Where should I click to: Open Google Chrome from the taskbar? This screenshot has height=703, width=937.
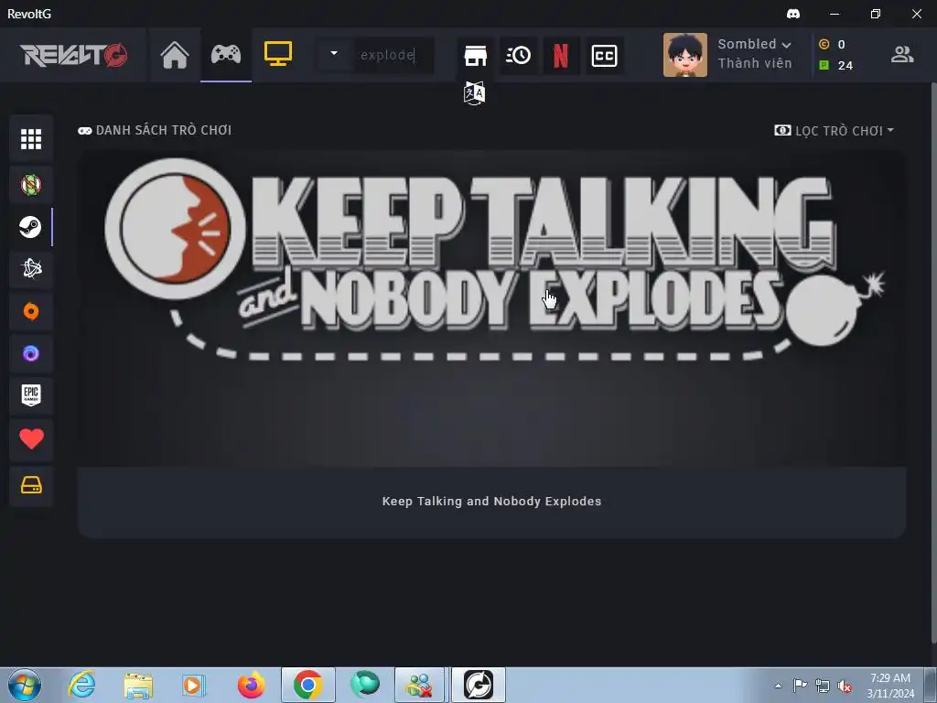[307, 685]
